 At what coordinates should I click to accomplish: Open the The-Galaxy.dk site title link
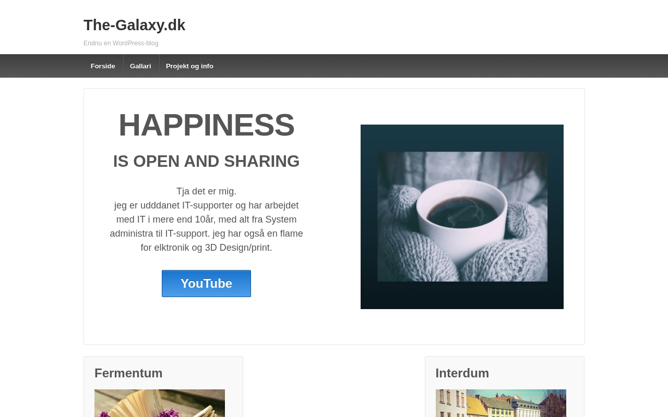(134, 25)
